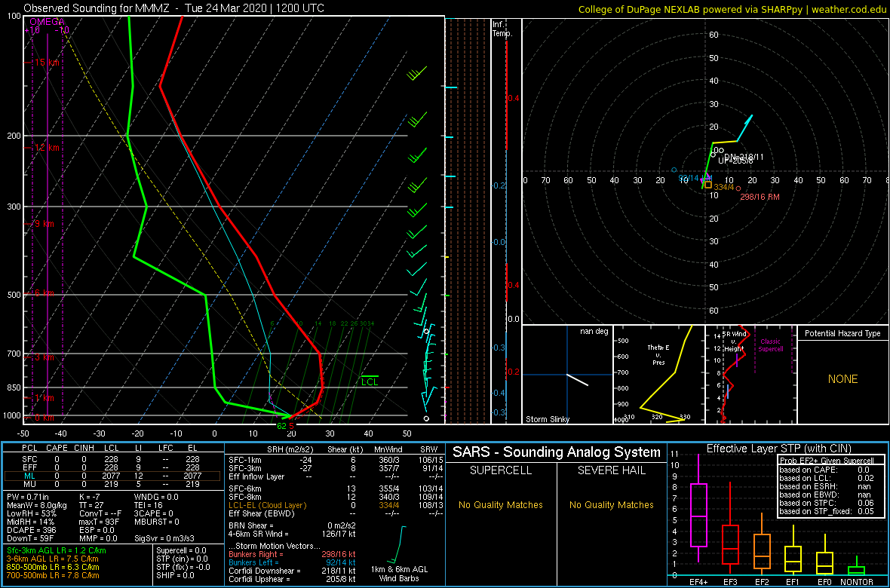
Task: Click the 'Inf. Temp.' column header
Action: click(x=503, y=29)
